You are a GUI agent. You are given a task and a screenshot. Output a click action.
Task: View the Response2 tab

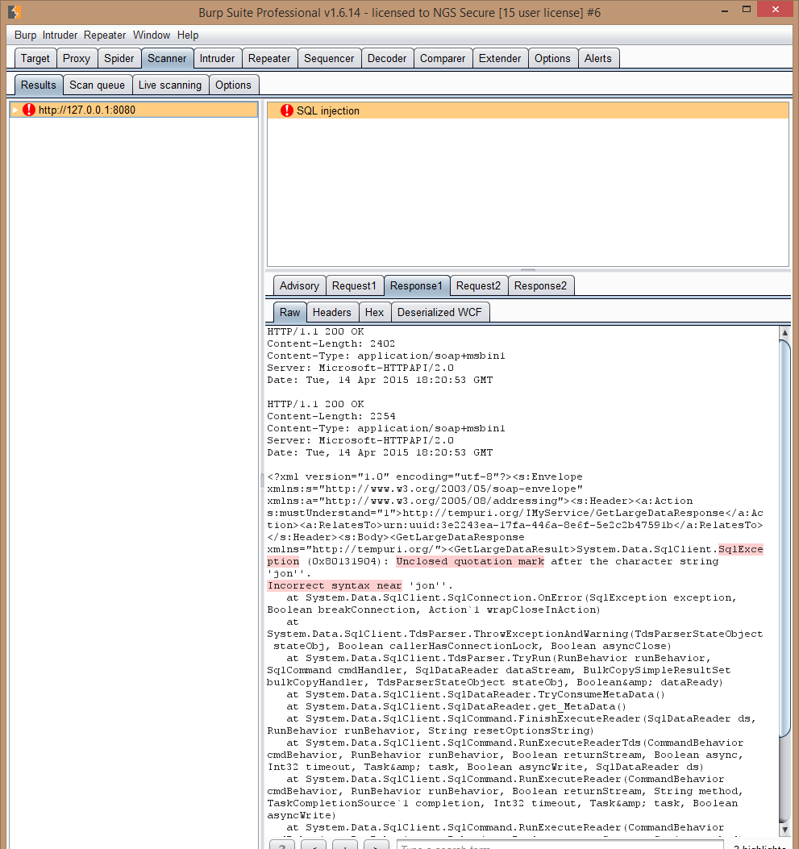coord(540,286)
